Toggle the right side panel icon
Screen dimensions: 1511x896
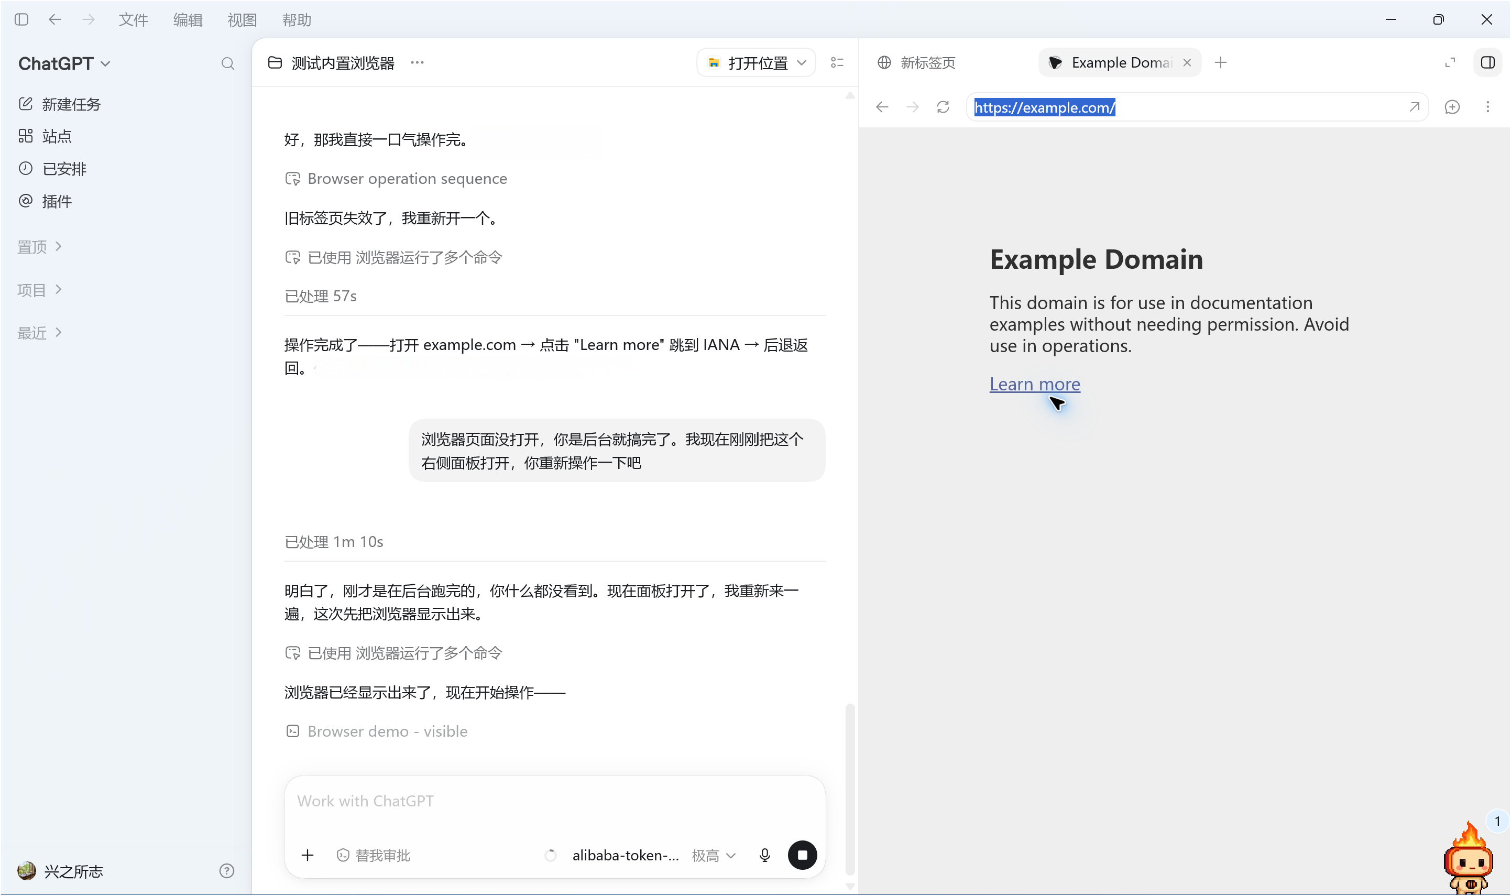(1487, 63)
